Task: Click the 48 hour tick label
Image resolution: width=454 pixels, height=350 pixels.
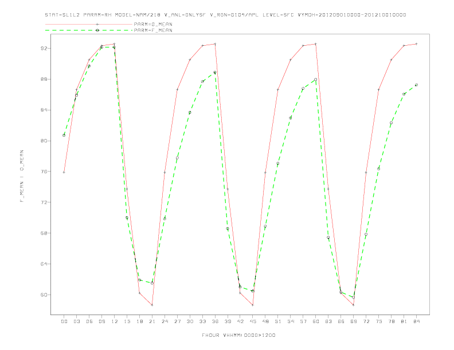Action: [265, 321]
